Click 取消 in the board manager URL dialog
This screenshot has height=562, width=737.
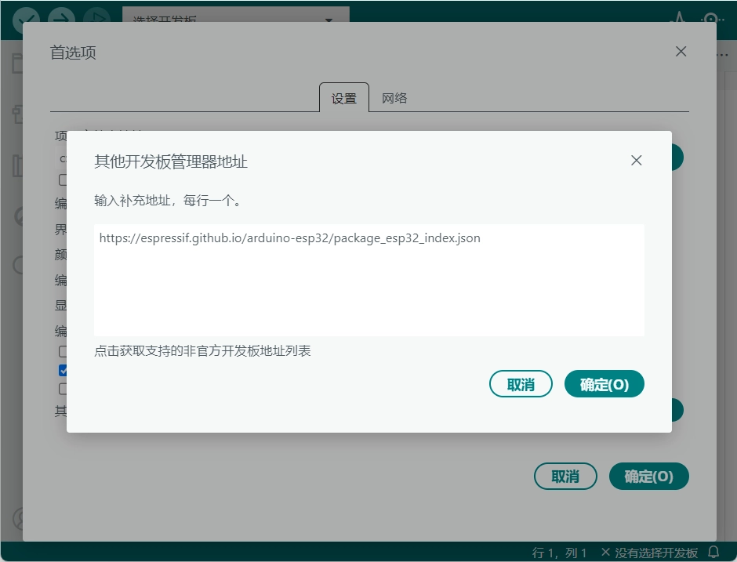521,384
